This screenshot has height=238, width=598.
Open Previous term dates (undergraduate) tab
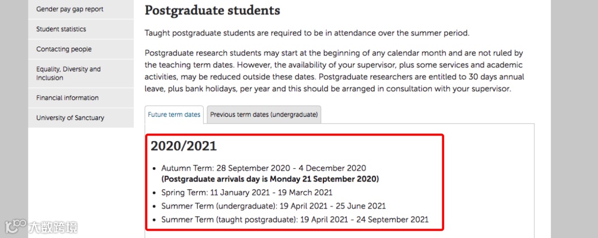click(264, 115)
